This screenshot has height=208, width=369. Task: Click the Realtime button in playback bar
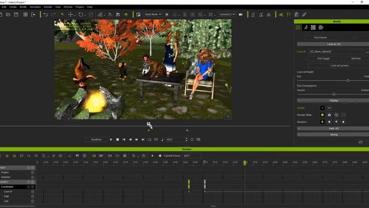click(x=96, y=140)
